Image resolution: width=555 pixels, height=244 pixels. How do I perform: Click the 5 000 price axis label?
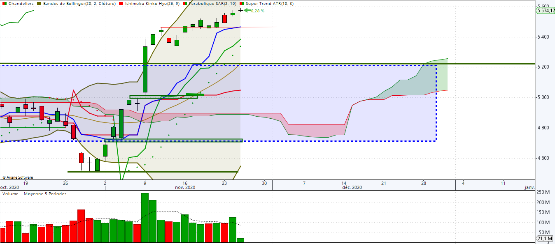click(543, 97)
